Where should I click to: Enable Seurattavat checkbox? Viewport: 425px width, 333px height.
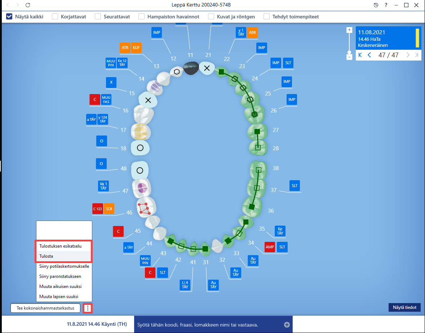(98, 17)
